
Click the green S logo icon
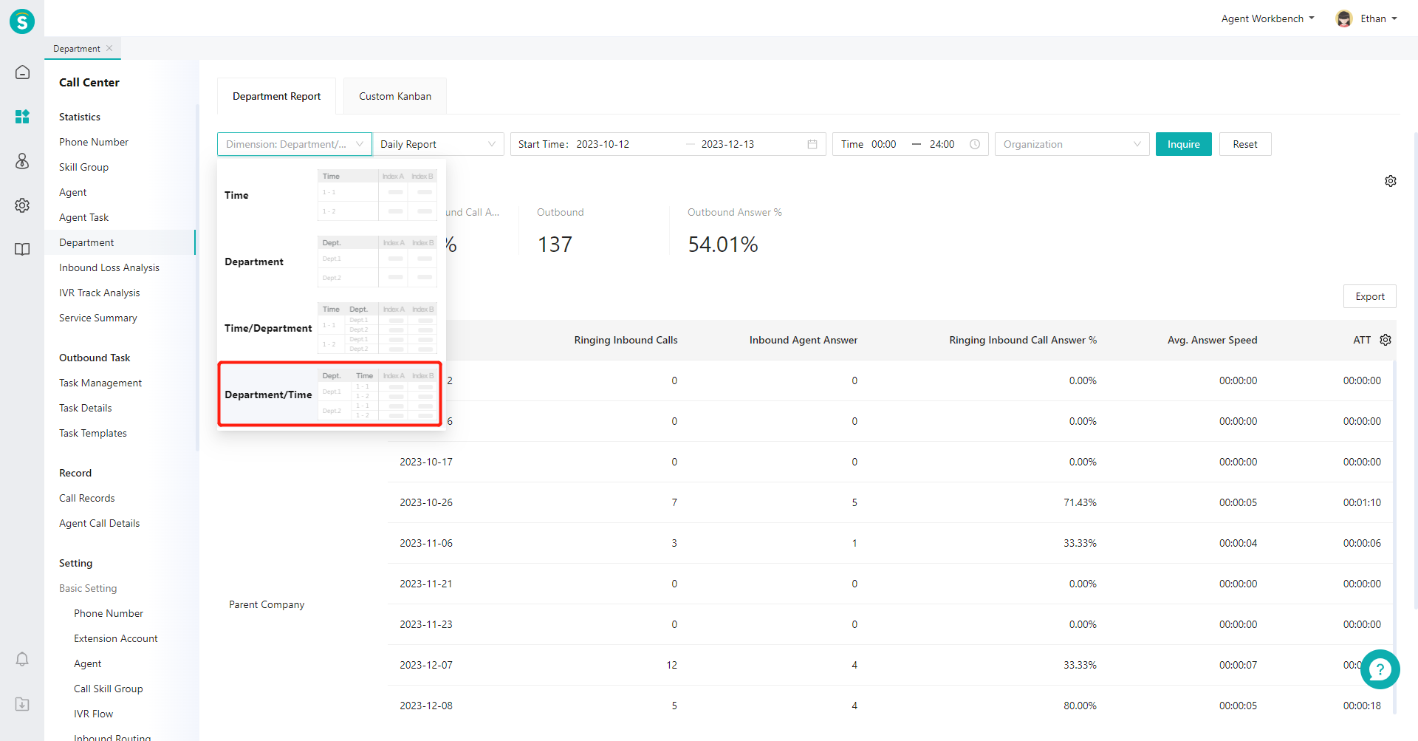click(x=22, y=21)
